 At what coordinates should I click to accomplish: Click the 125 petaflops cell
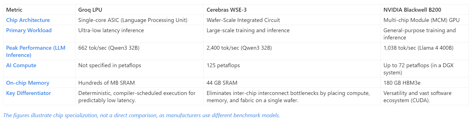pyautogui.click(x=292, y=69)
